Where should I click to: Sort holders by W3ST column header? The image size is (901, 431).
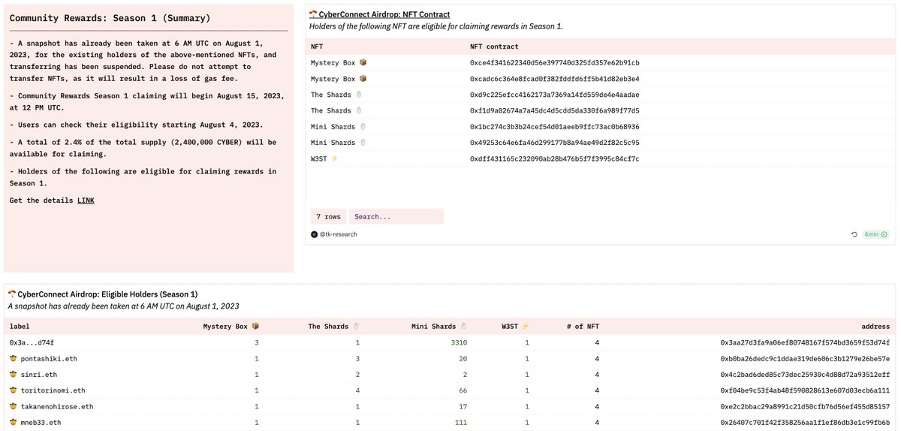point(515,327)
